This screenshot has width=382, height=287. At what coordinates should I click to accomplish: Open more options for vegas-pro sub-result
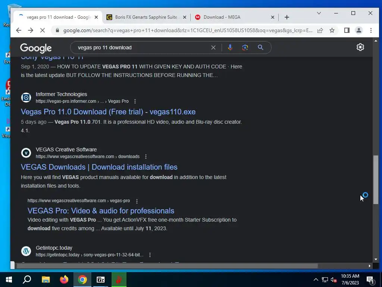(137, 201)
